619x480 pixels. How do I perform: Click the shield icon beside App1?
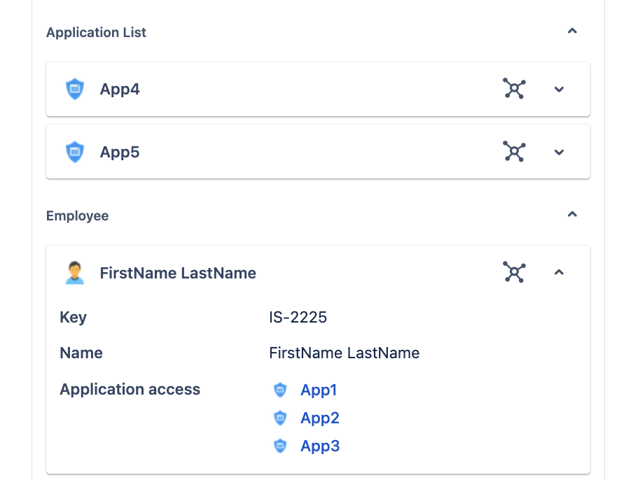tap(280, 390)
